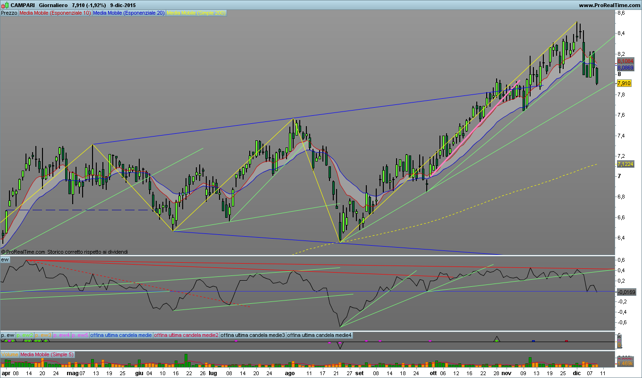Click the '7,910 (-1,92%)' price text

tap(89, 5)
